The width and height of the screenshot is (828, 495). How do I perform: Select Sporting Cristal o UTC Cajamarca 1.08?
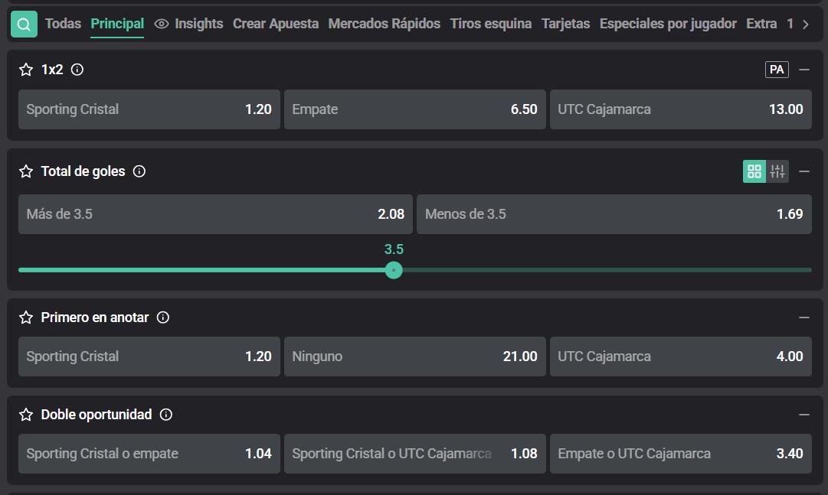414,454
